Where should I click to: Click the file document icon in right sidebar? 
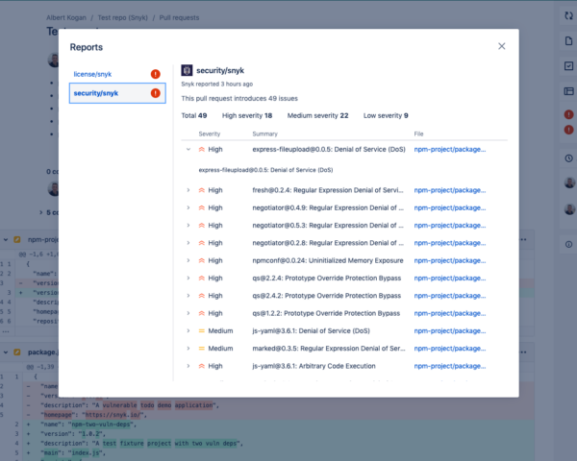tap(569, 40)
